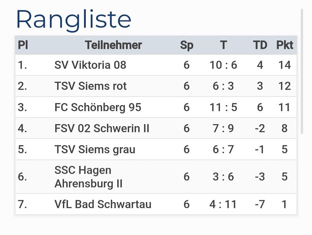Click the vertical scrollbar on the right
The image size is (312, 235).
(302, 71)
